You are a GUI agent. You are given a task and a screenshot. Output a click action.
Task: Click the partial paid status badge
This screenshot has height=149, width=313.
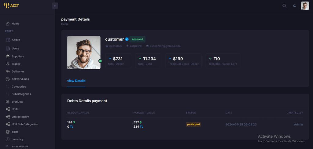coord(193,125)
